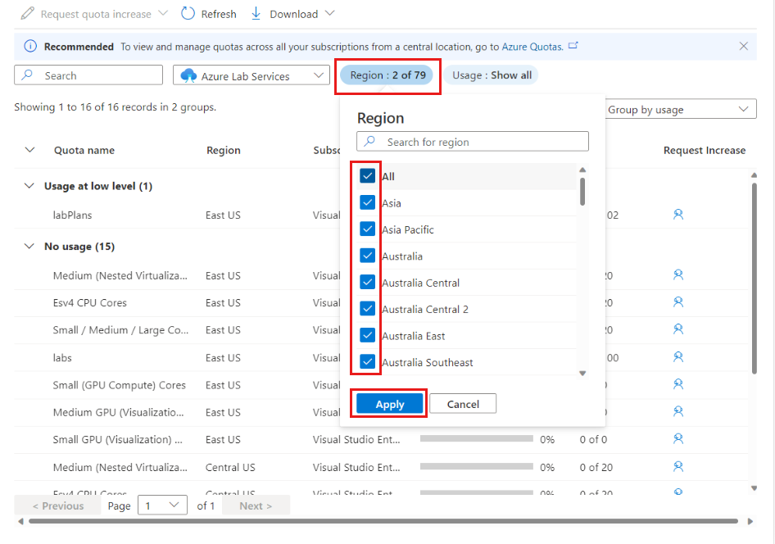This screenshot has width=775, height=544.
Task: Open the Download options chevron
Action: (x=329, y=13)
